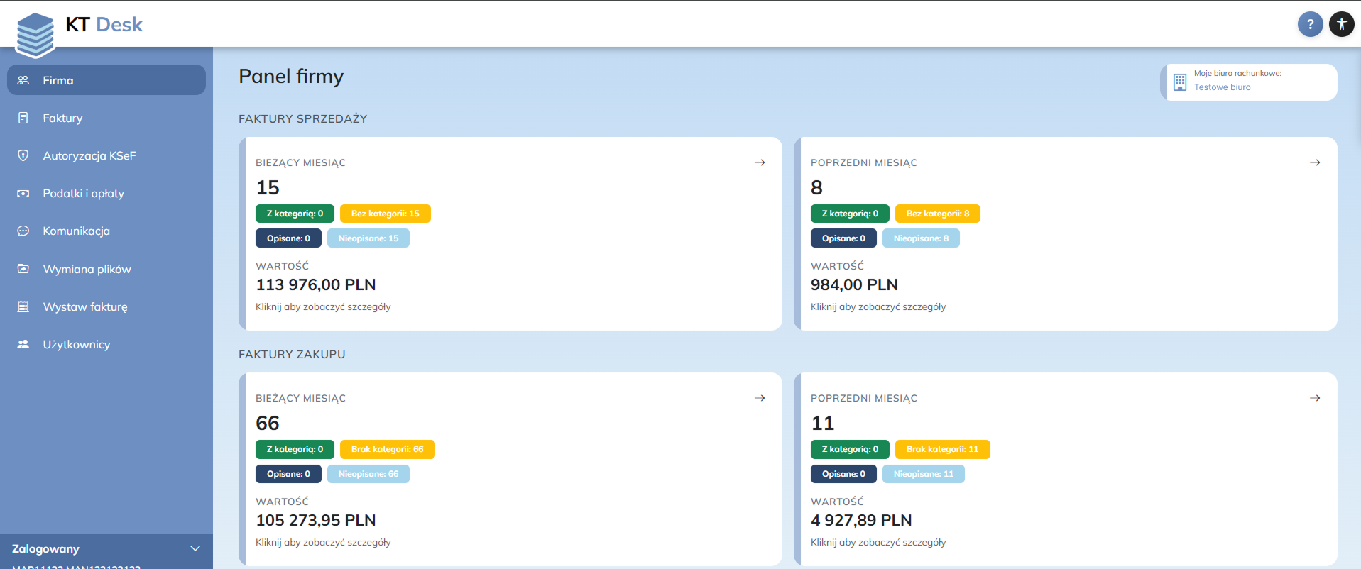Select Firma in the sidebar menu
Viewport: 1361px width, 569px height.
click(x=106, y=80)
